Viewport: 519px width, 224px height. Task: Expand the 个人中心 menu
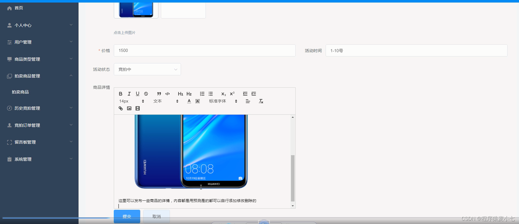[39, 25]
